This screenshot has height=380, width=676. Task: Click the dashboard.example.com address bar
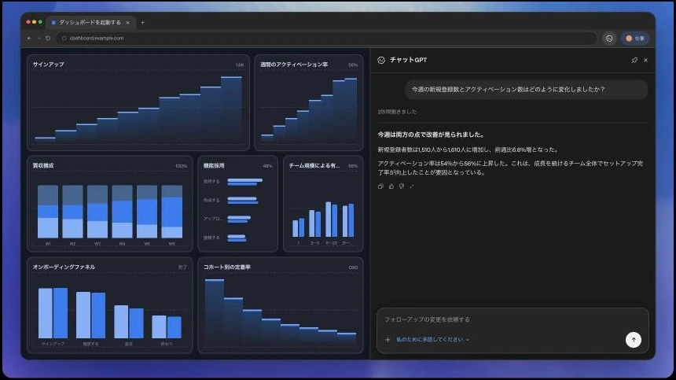(x=326, y=39)
